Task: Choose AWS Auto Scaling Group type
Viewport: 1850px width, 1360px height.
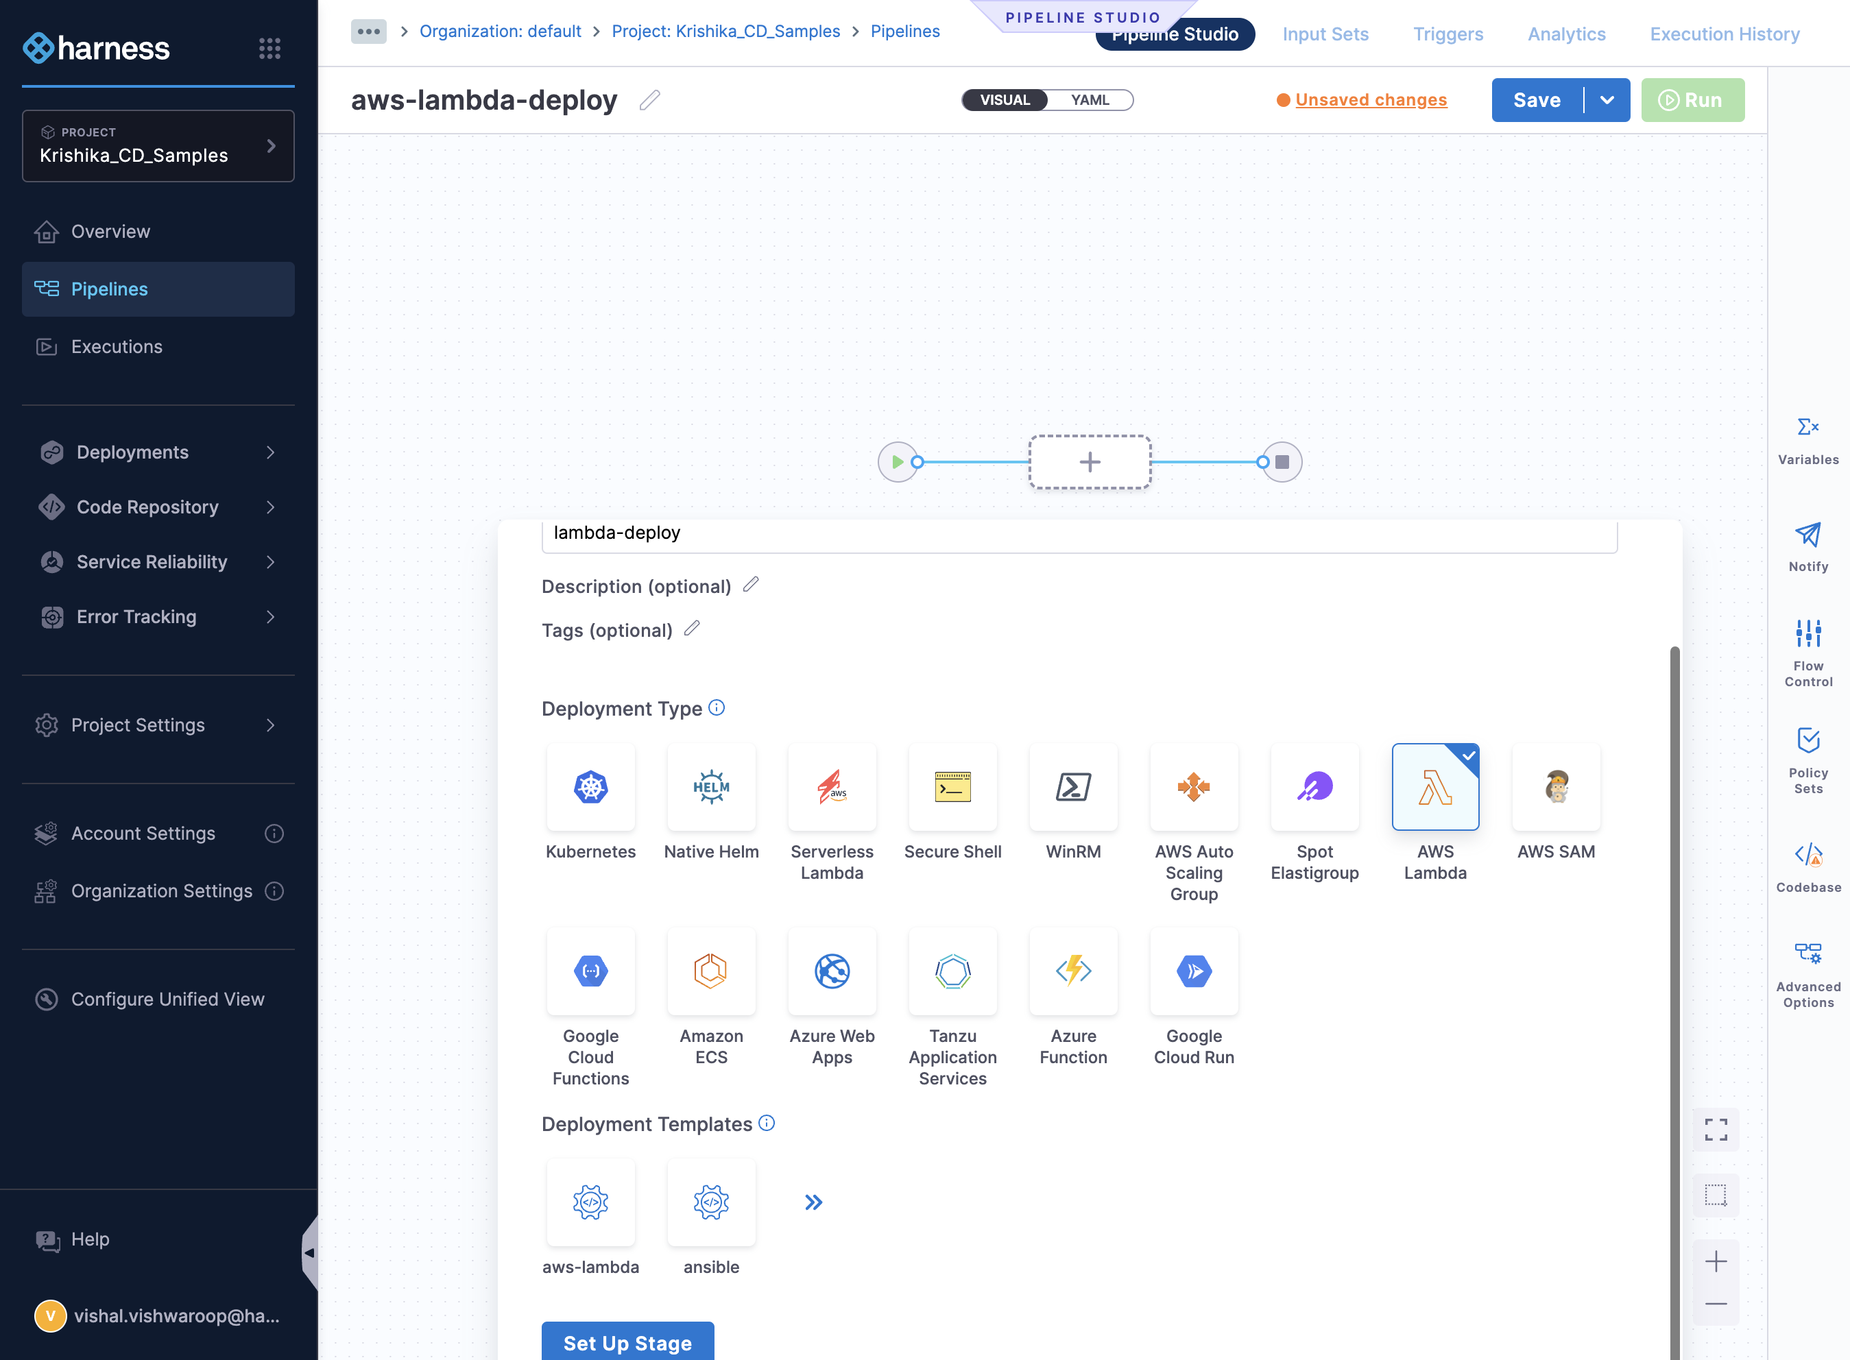Action: tap(1194, 786)
